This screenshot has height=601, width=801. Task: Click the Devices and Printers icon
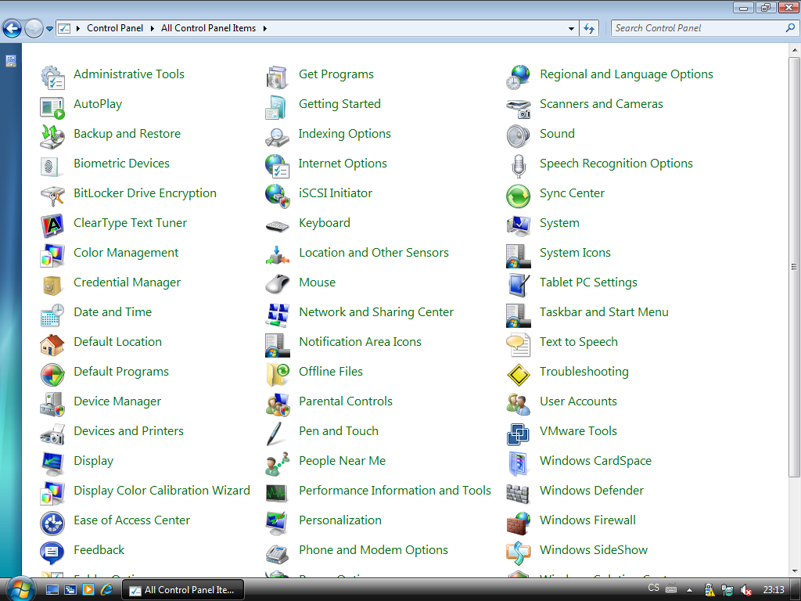pos(52,434)
